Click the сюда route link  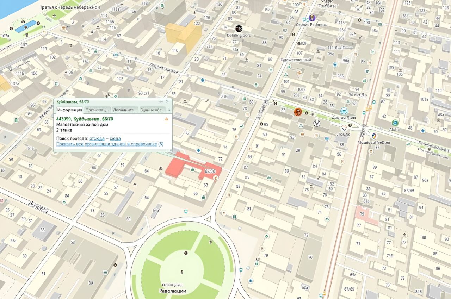tap(115, 139)
